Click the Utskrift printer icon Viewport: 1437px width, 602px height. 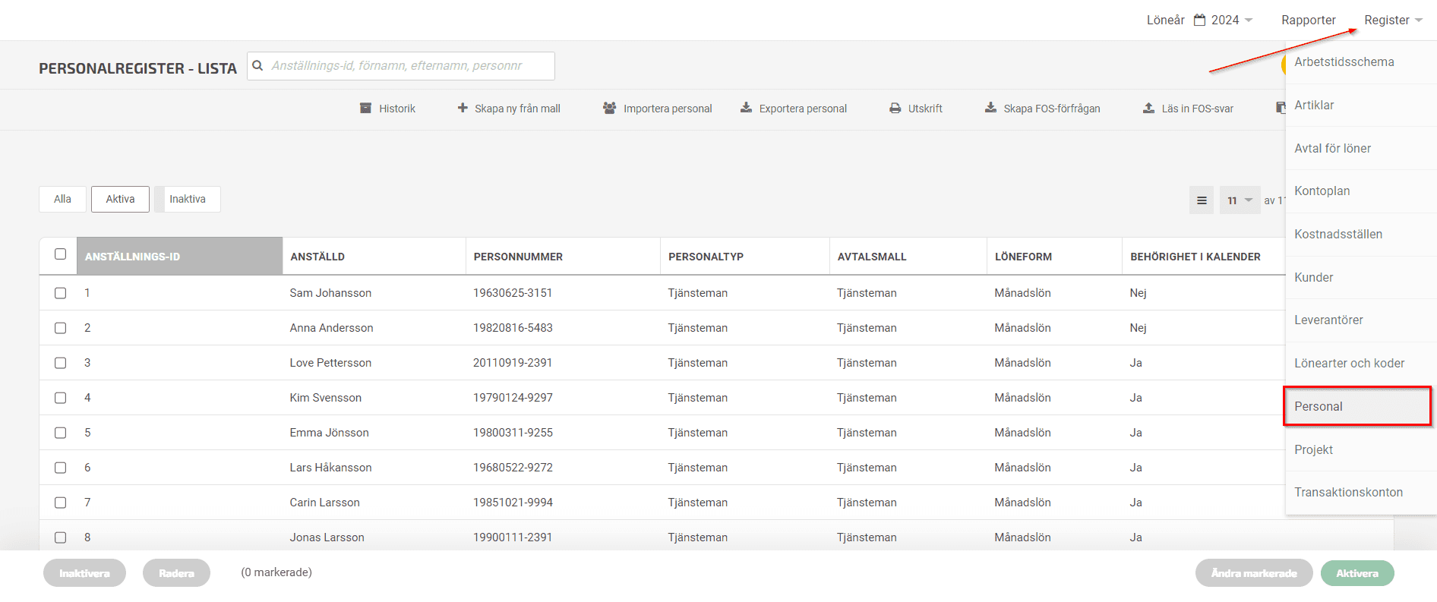(x=895, y=109)
